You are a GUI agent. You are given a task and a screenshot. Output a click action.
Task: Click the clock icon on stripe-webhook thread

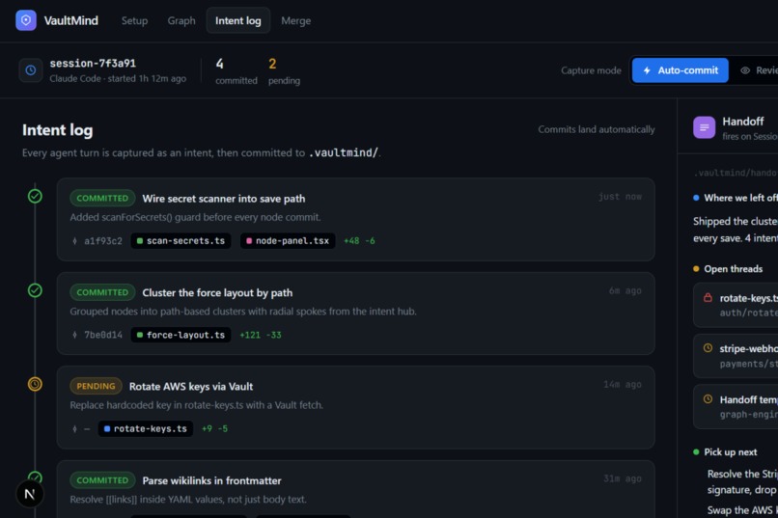pos(709,348)
